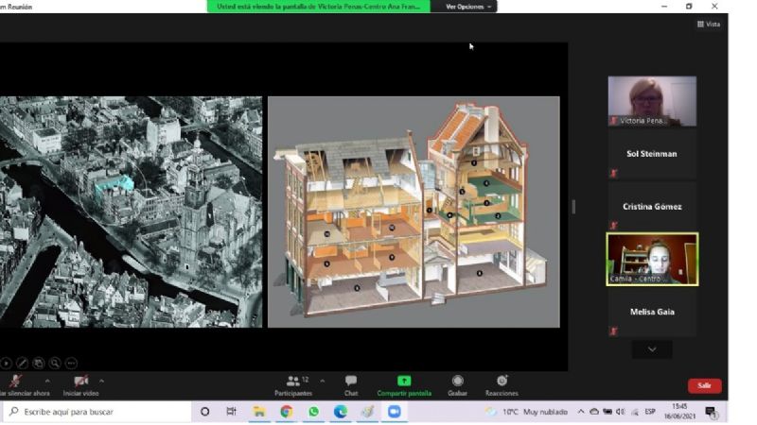757x425 pixels.
Task: Click slideshow see-all-slides icon
Action: 39,363
